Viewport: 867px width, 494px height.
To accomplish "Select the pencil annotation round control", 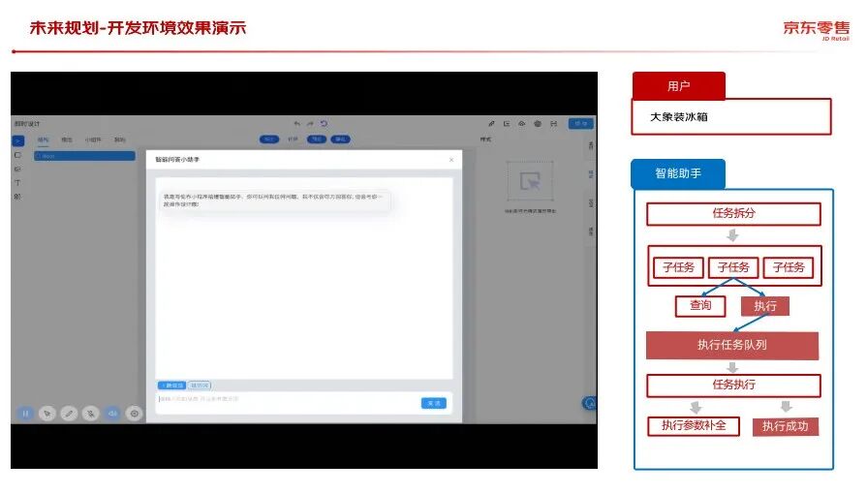I will point(69,414).
